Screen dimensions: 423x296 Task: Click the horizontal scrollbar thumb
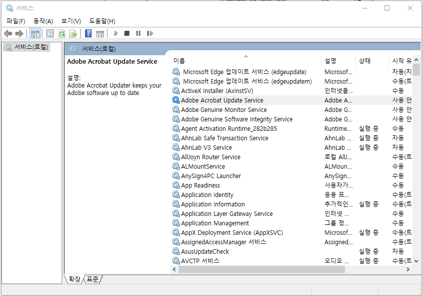click(262, 269)
